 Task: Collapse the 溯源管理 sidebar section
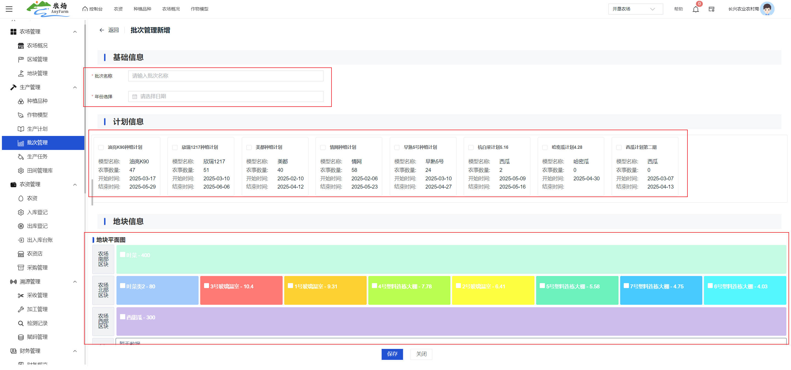tap(75, 281)
